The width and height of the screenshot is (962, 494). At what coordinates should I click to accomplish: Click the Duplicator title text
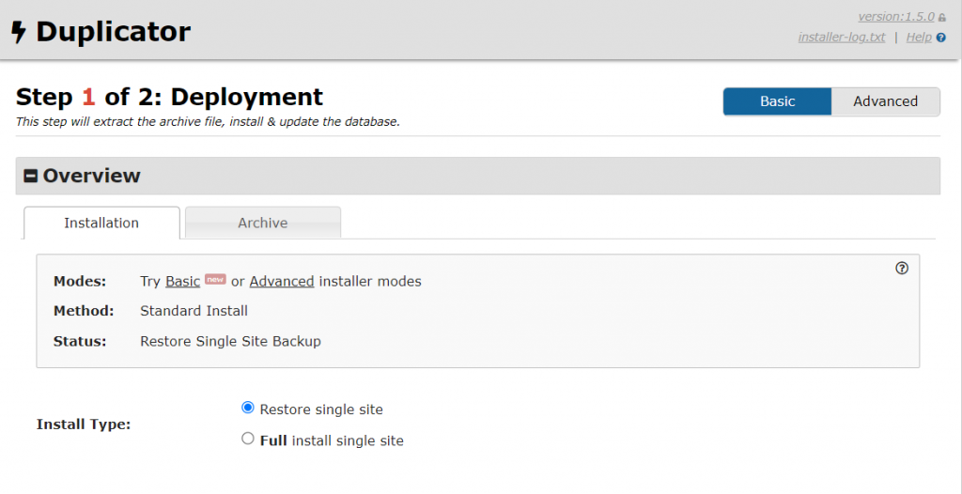tap(113, 33)
